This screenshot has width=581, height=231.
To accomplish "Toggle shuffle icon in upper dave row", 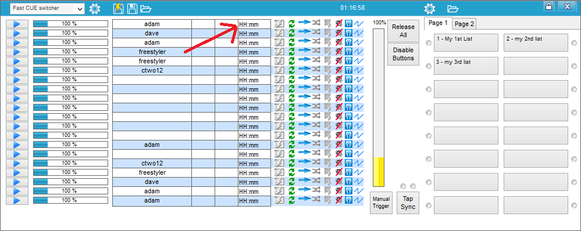I will [x=316, y=33].
